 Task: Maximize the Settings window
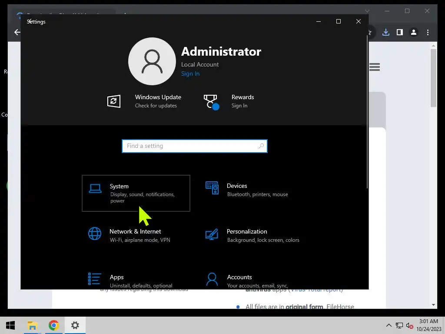tap(338, 21)
